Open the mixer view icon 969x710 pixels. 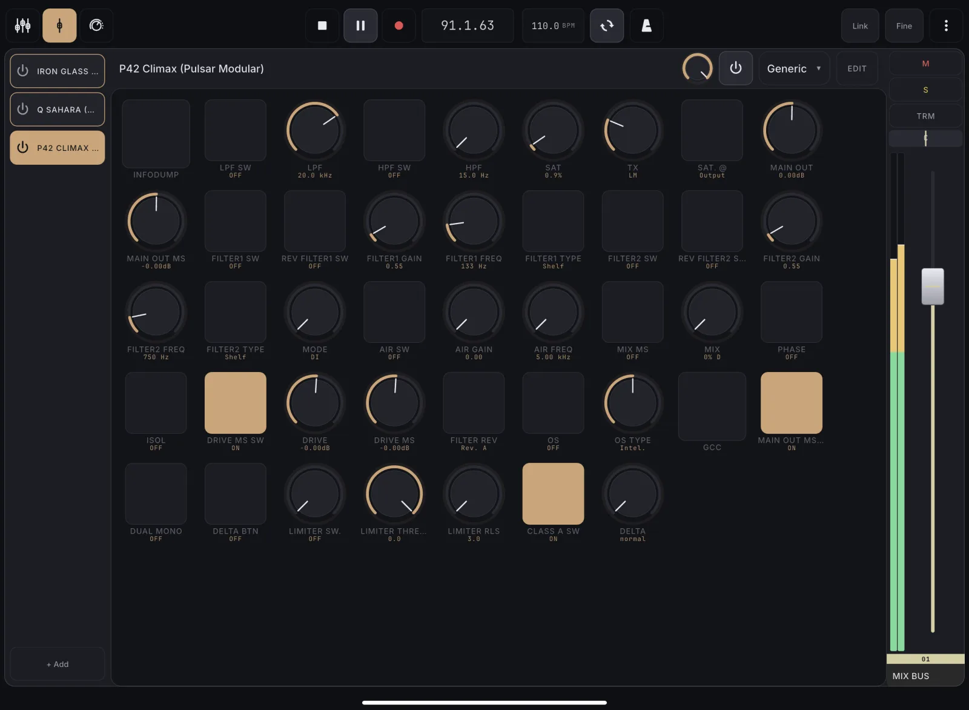[23, 25]
